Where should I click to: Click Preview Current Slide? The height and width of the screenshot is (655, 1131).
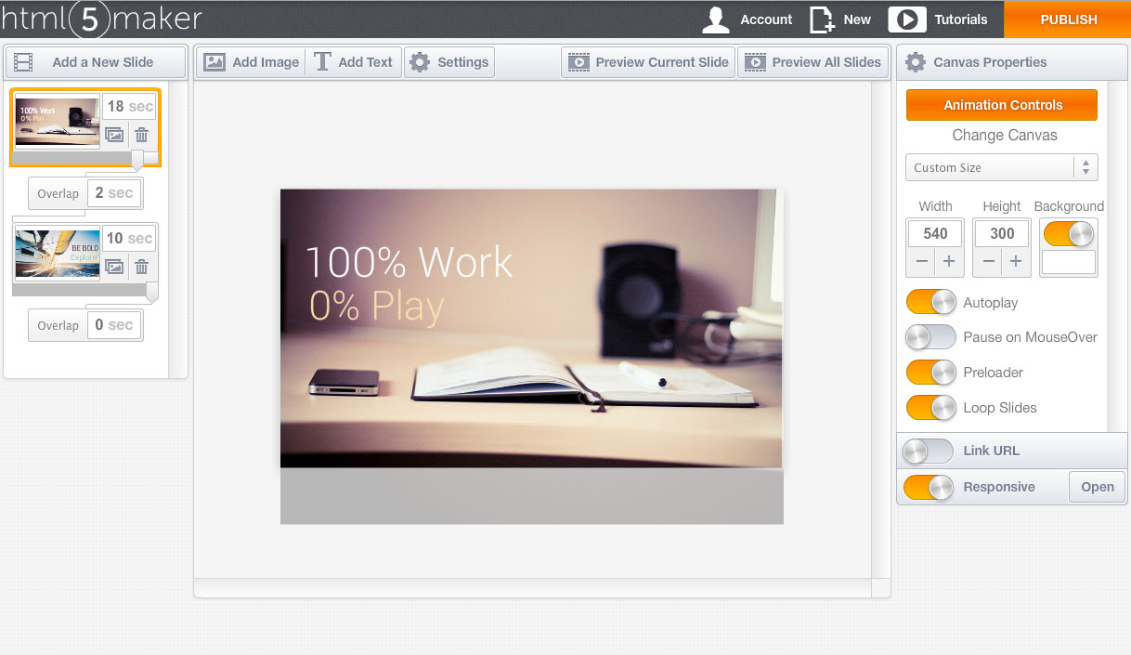click(648, 62)
